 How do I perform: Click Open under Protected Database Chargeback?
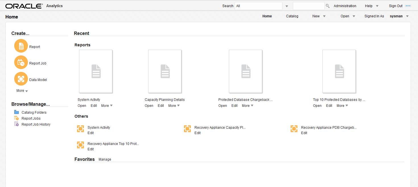(223, 106)
